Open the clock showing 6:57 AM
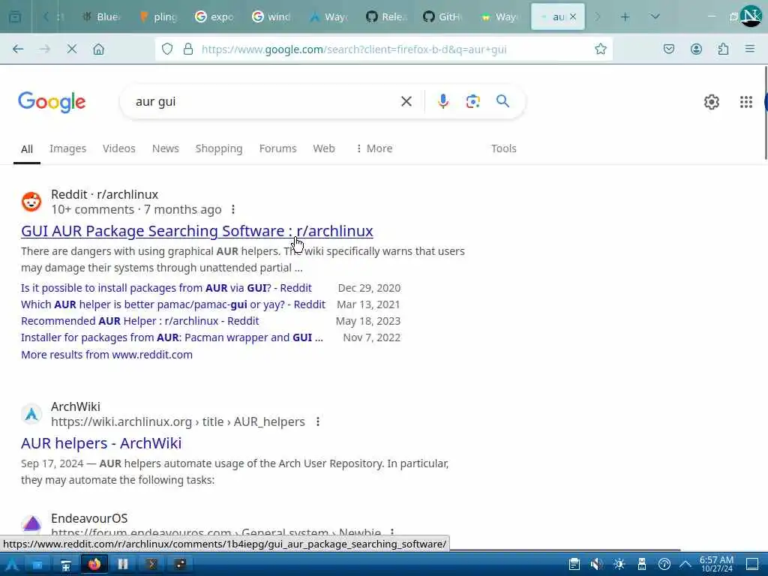768x576 pixels. [x=716, y=564]
